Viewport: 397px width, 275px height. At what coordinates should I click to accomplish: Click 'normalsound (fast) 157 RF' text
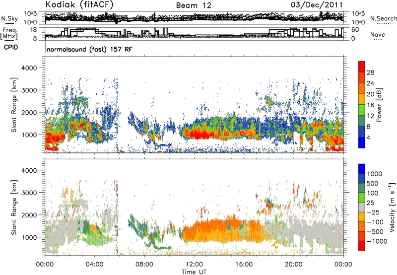89,49
